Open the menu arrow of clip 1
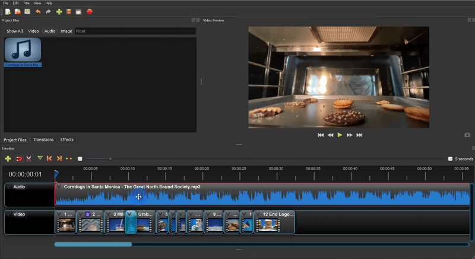475x259 pixels. [59, 214]
